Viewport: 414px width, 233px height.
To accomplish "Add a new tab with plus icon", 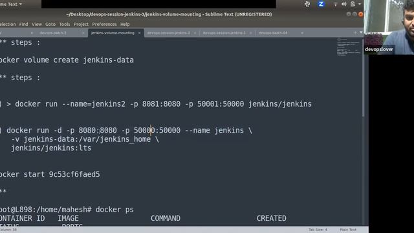I will tap(355, 32).
